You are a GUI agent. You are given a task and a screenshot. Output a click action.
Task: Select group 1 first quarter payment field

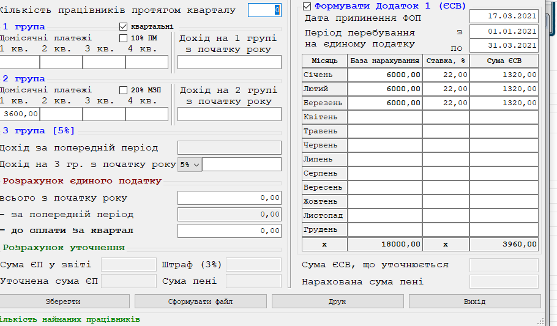tap(19, 62)
